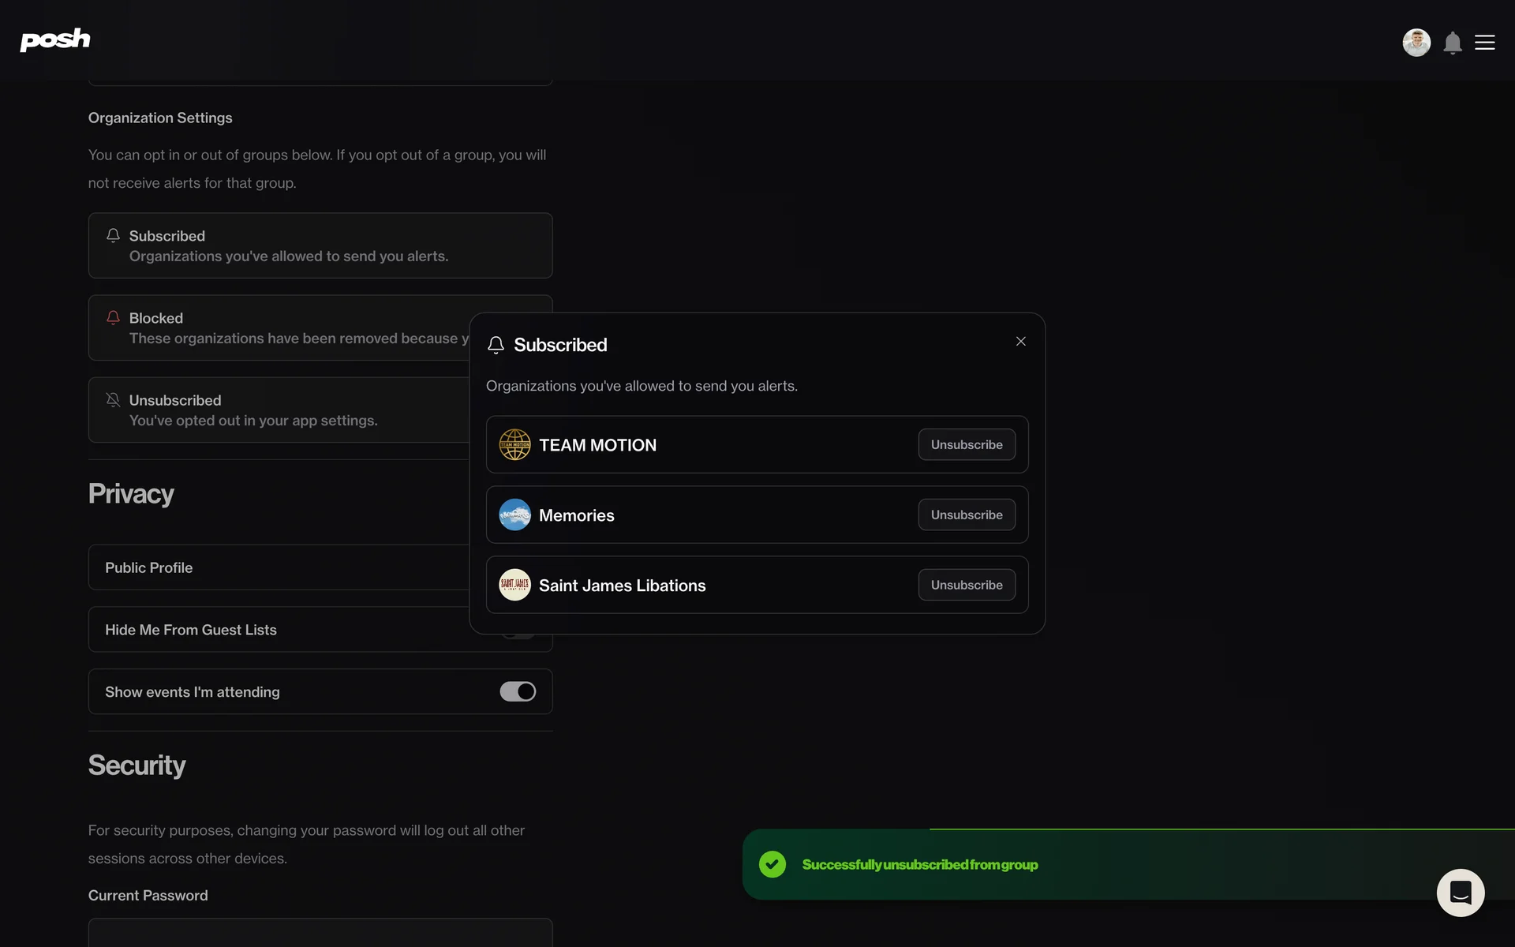The width and height of the screenshot is (1515, 947).
Task: Open the user profile avatar
Action: (1416, 43)
